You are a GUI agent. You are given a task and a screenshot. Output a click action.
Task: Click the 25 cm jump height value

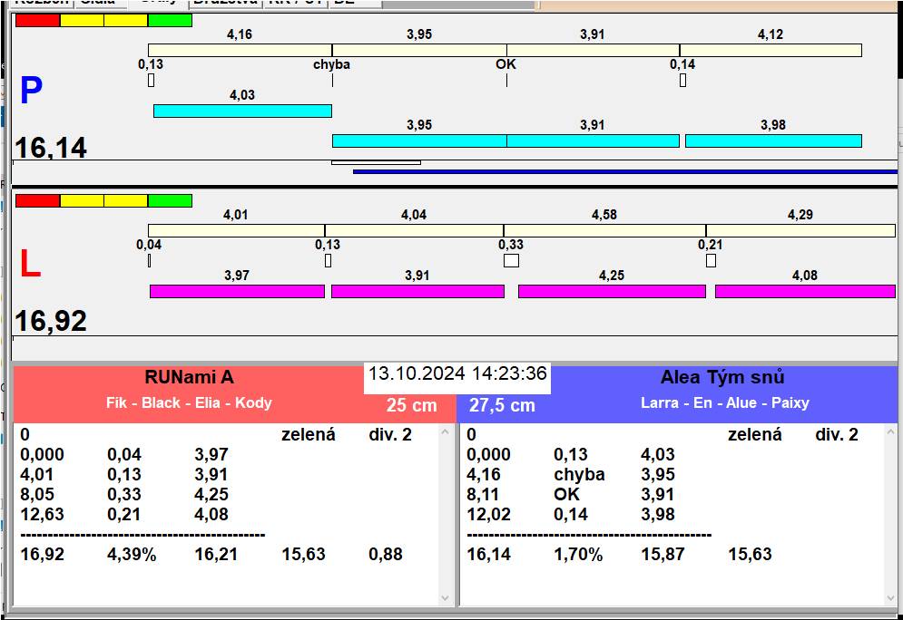pos(411,406)
